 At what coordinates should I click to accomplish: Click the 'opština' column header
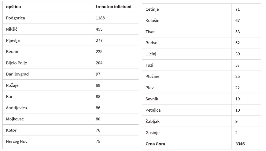pyautogui.click(x=13, y=7)
